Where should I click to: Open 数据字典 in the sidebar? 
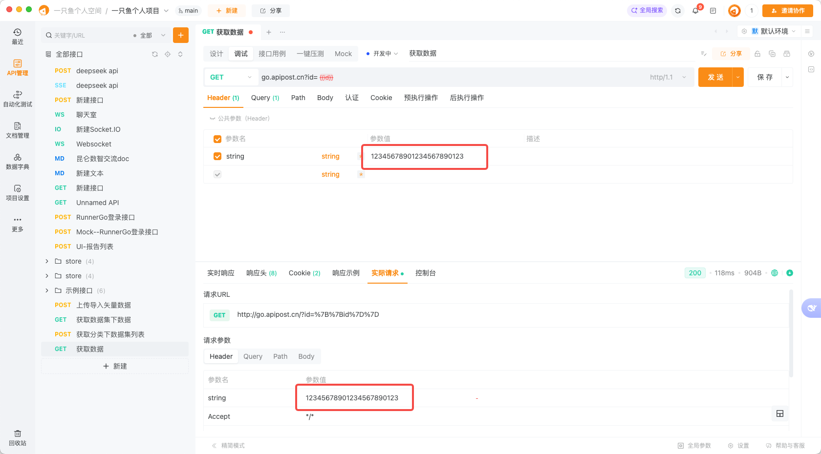click(18, 161)
